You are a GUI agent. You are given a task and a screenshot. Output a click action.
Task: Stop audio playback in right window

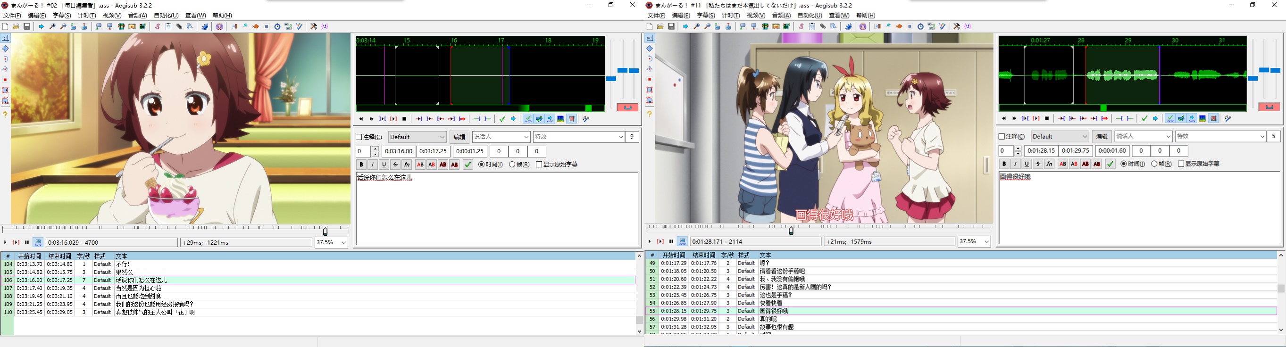(1047, 119)
